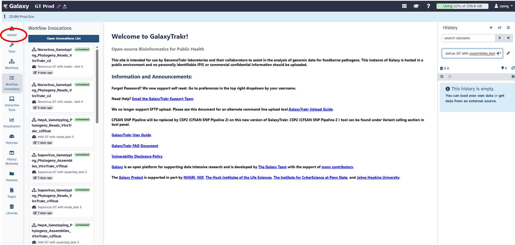The height and width of the screenshot is (245, 515).
Task: Open the Workflows sidebar icon
Action: (x=12, y=64)
